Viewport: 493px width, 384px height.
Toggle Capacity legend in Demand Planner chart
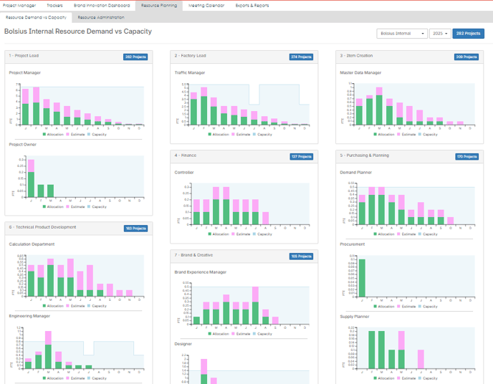click(428, 234)
